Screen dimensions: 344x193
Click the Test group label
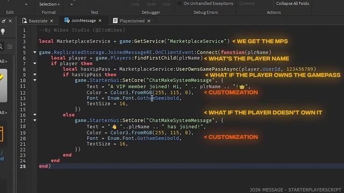tap(95, 12)
